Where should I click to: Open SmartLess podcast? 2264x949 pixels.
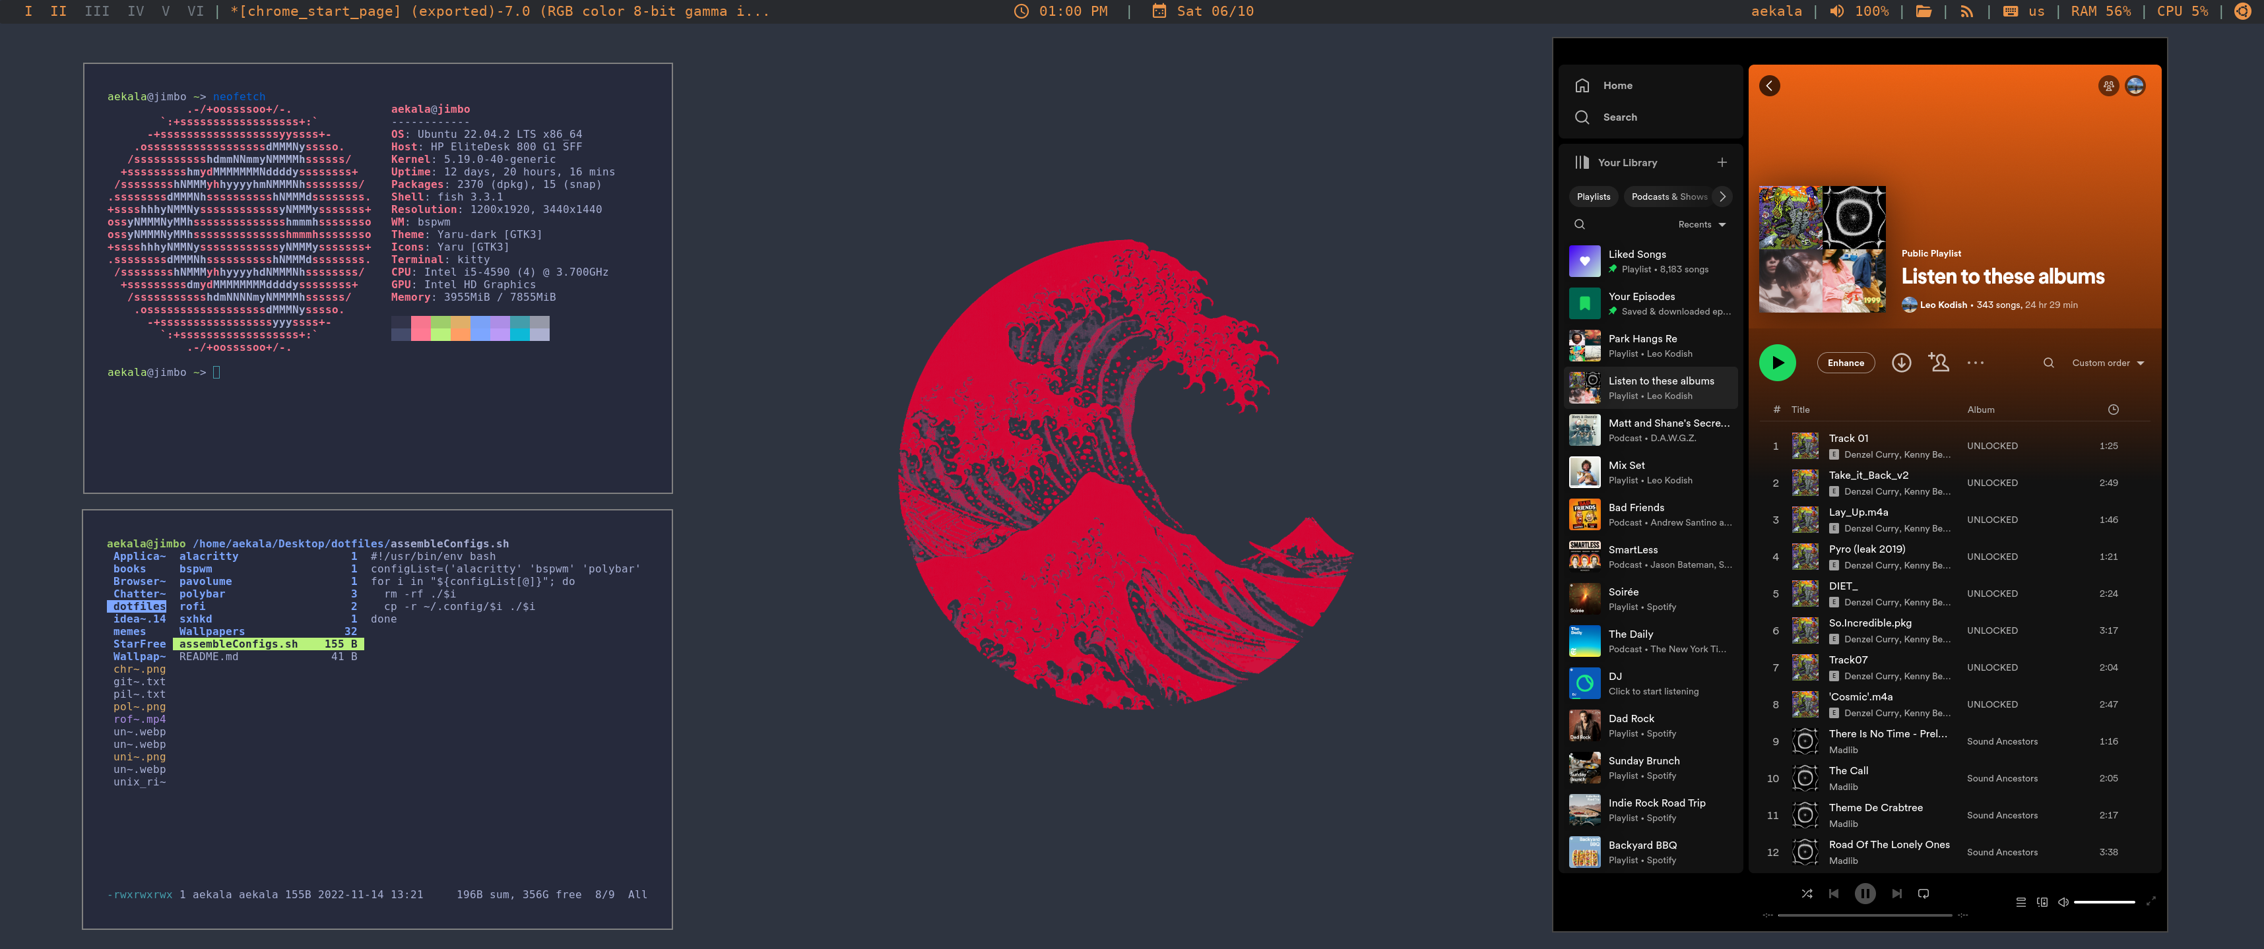1650,556
